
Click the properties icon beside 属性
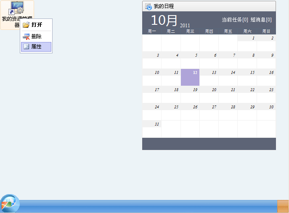pyautogui.click(x=27, y=47)
